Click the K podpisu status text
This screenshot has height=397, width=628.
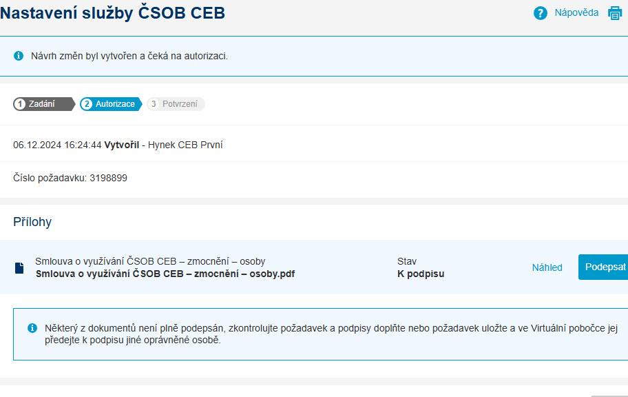[421, 274]
